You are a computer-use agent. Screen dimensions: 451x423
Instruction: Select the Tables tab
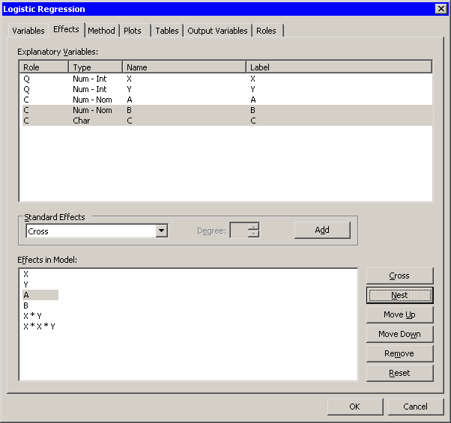click(x=167, y=31)
